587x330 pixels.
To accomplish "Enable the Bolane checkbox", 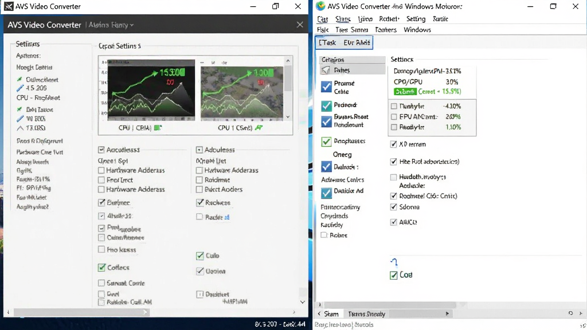I will pyautogui.click(x=324, y=235).
